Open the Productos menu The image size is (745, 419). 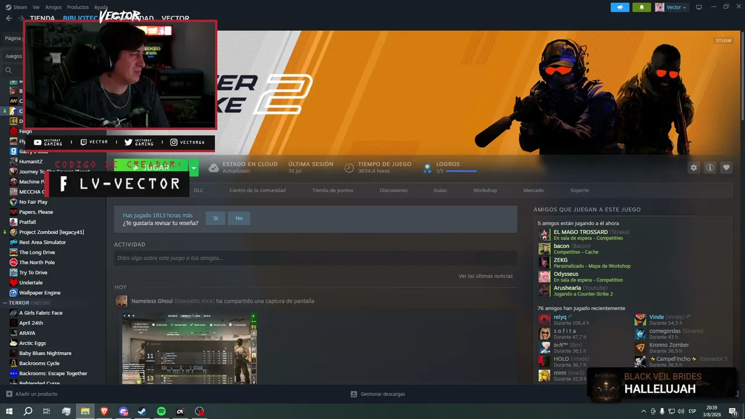78,7
